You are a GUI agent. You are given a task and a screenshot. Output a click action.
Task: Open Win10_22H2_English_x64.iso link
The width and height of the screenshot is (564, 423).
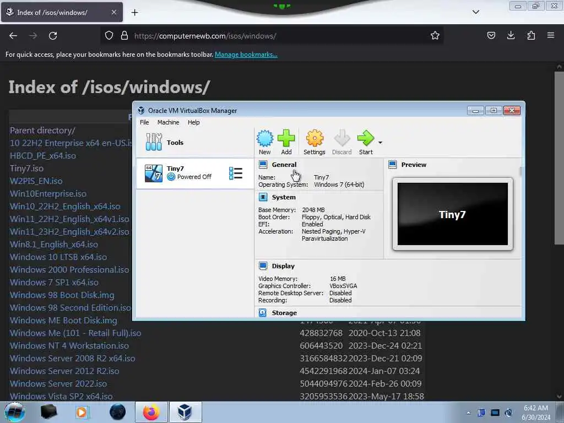[65, 207]
